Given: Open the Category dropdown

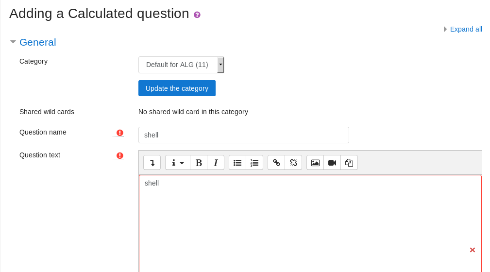Looking at the screenshot, I should 181,65.
